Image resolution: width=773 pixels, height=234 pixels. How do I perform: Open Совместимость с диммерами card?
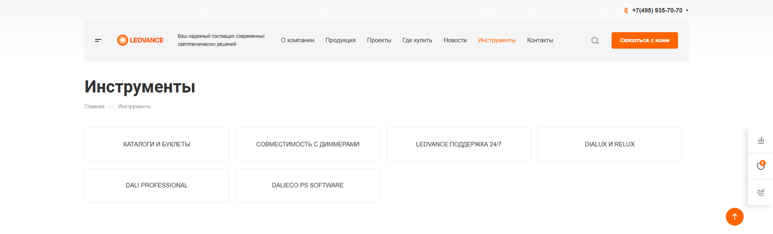(308, 144)
